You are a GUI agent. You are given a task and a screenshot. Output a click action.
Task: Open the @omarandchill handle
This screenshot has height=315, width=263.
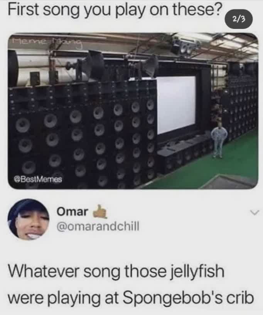[x=98, y=227]
